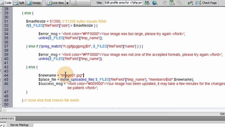Screen dimensions: 225x127
Task: Open the View Options icon menu
Action: (x=172, y=3)
